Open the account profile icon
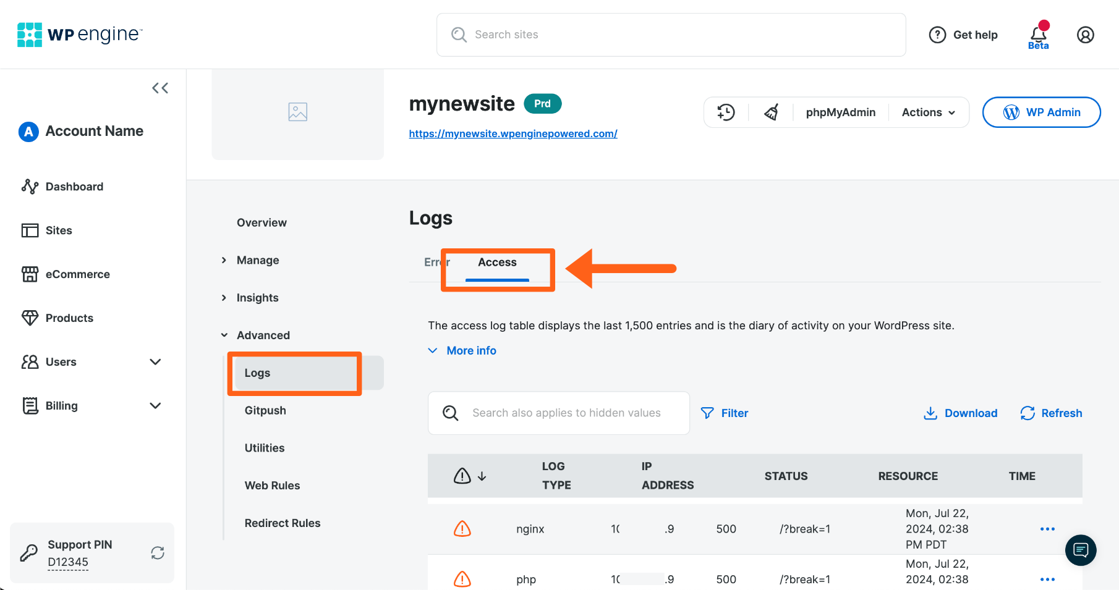The width and height of the screenshot is (1119, 590). pos(1085,35)
